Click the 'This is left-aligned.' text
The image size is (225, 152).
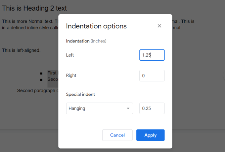pos(21,50)
